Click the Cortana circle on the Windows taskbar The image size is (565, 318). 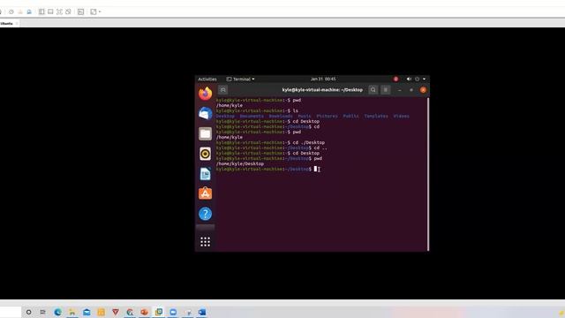coord(28,312)
